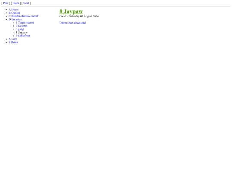Click the bullet marker beside D Enemies

6,19
